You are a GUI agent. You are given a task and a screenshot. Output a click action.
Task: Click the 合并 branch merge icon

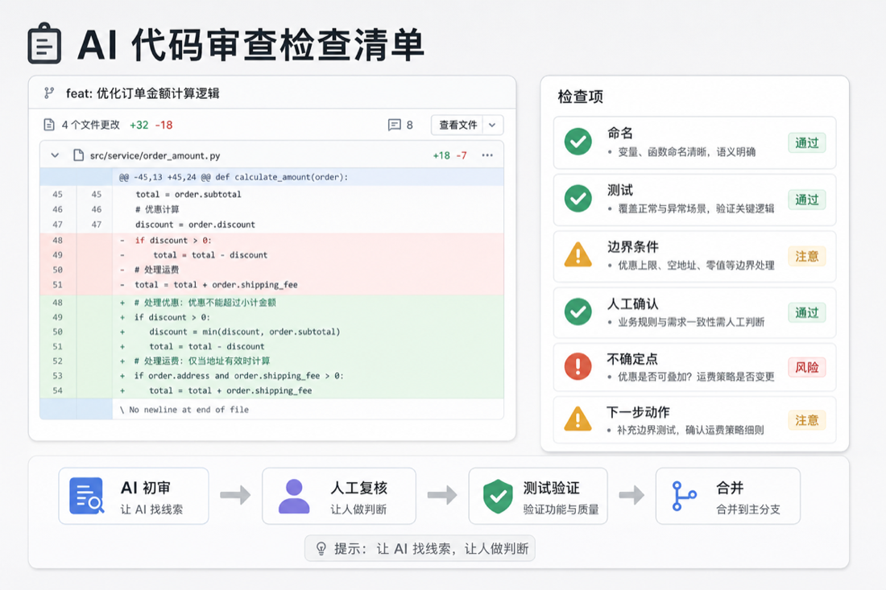click(x=684, y=497)
